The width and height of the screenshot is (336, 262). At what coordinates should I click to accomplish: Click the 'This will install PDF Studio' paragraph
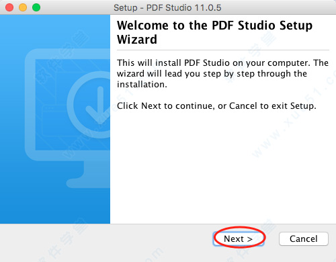click(222, 73)
